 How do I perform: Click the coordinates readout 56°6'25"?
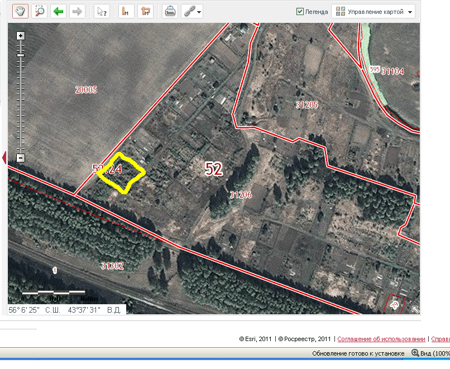coord(24,310)
